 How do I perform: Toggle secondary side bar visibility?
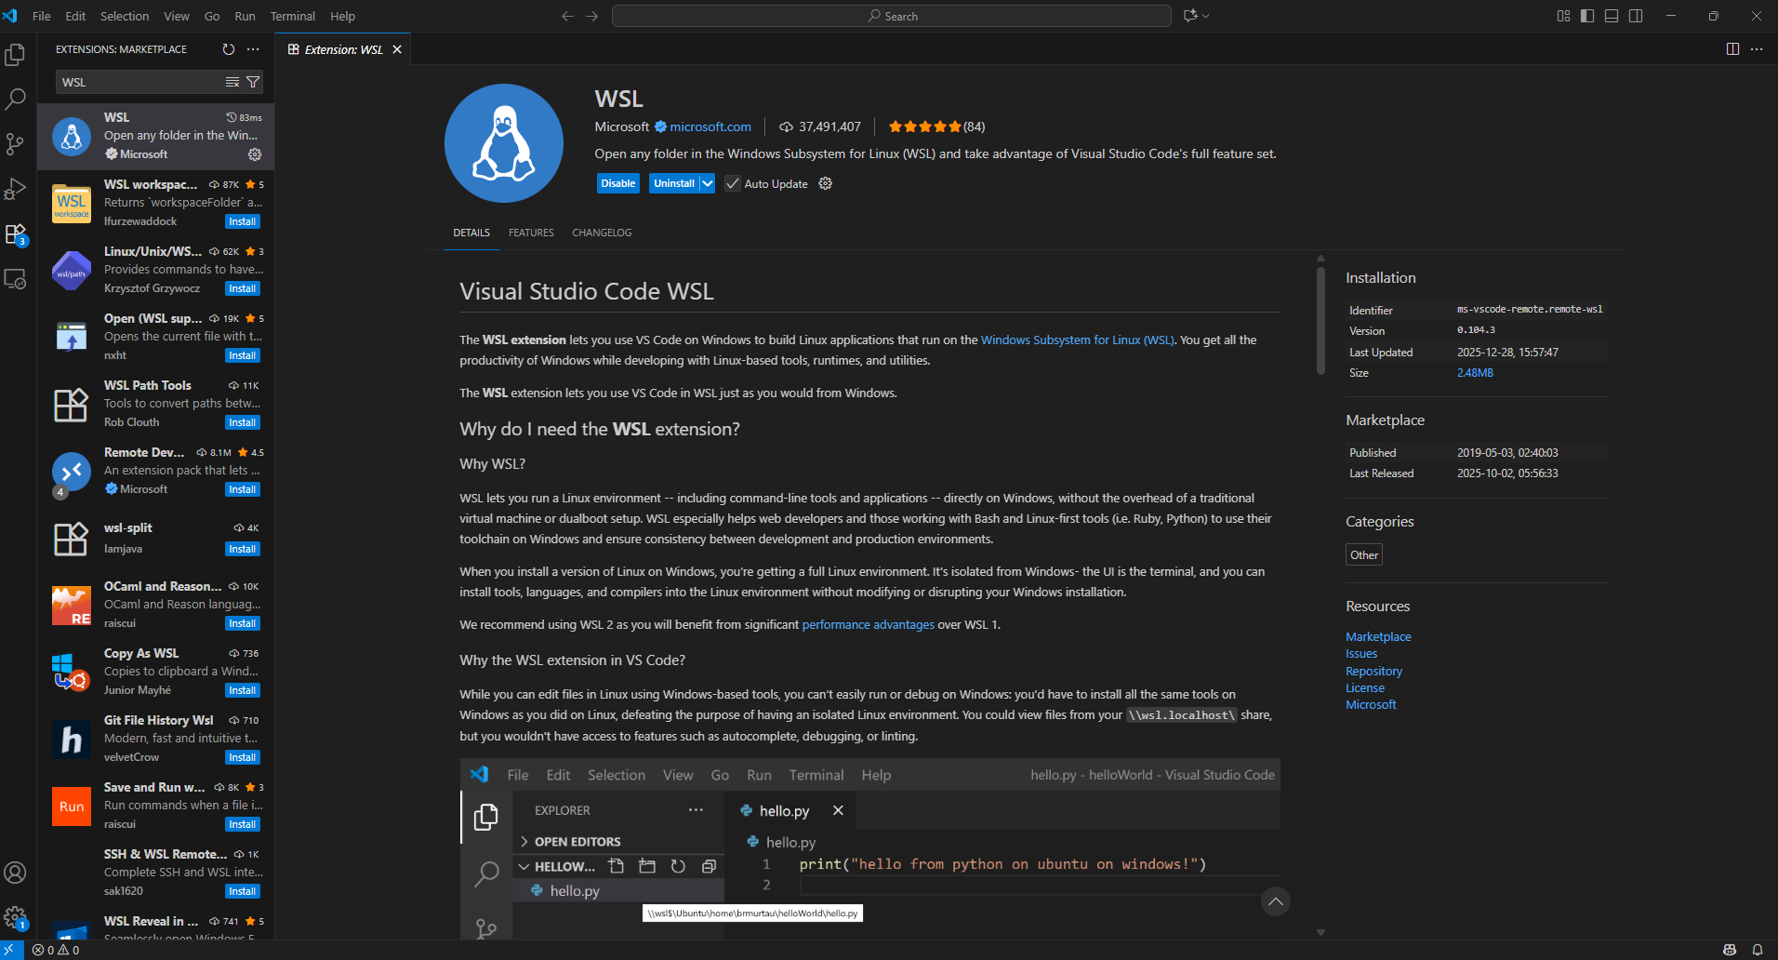1636,16
